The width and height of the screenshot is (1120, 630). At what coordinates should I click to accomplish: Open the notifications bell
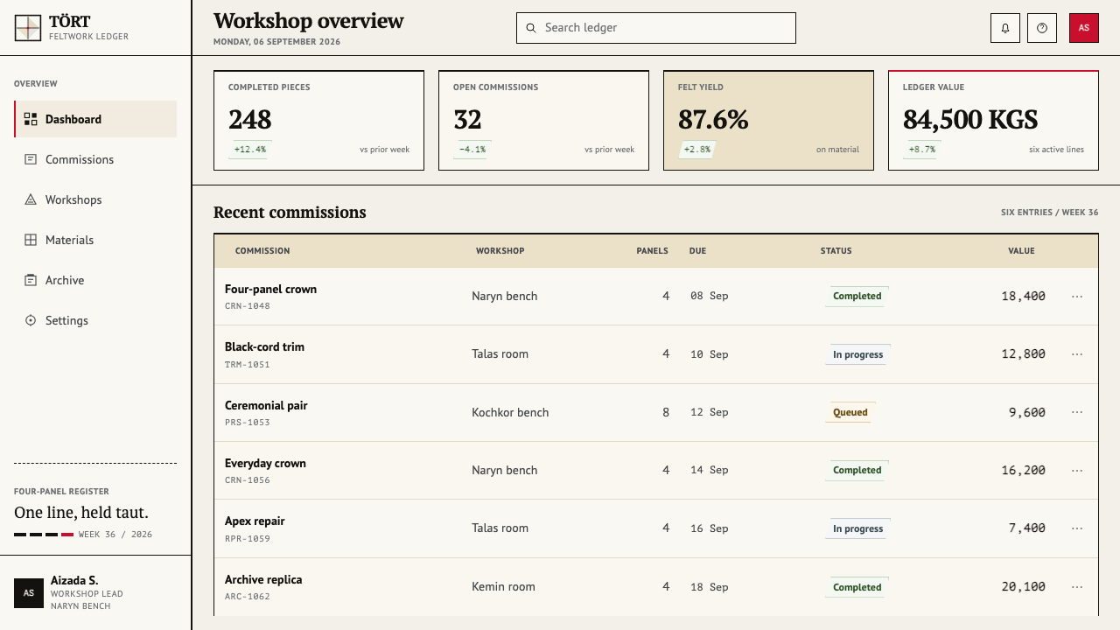coord(1005,28)
